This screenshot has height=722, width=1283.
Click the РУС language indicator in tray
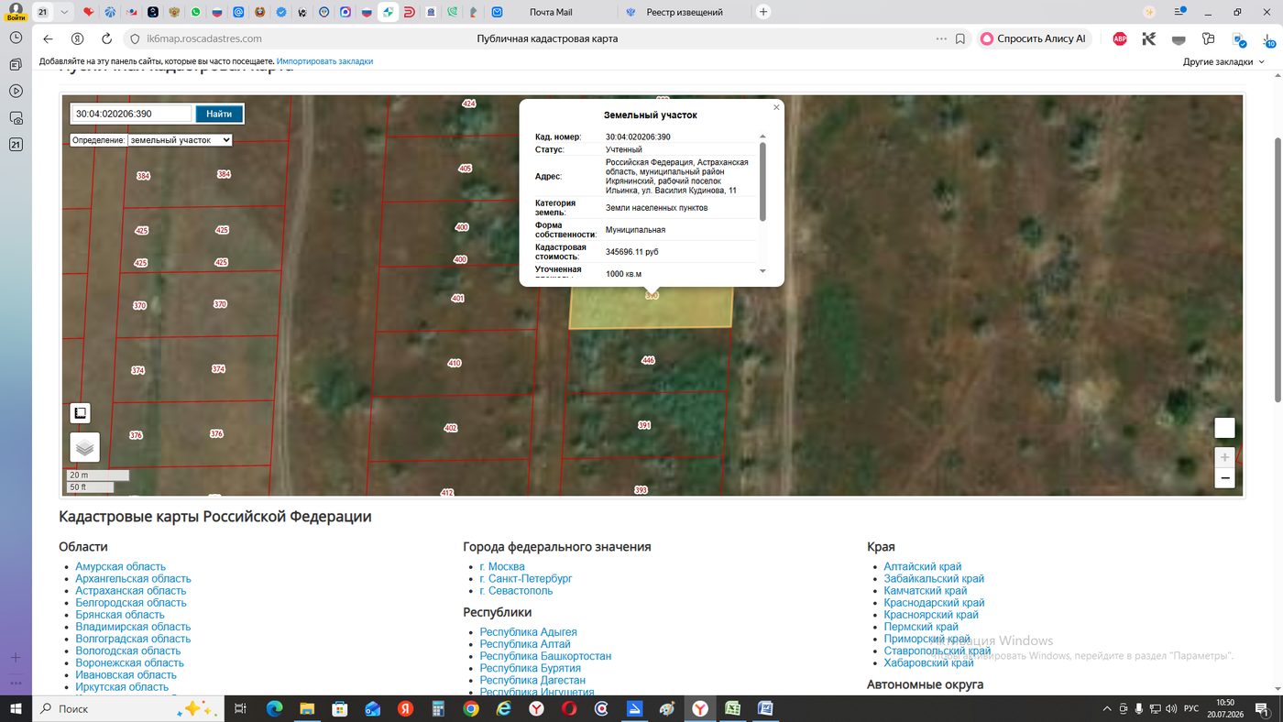[x=1191, y=709]
